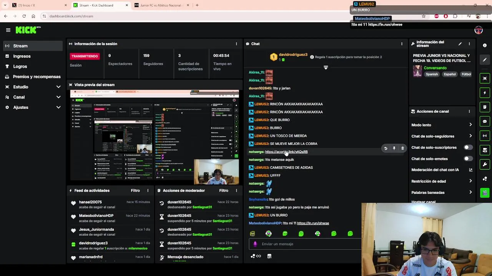The height and width of the screenshot is (276, 492).
Task: Bookmark the page with the star icon
Action: (x=424, y=16)
